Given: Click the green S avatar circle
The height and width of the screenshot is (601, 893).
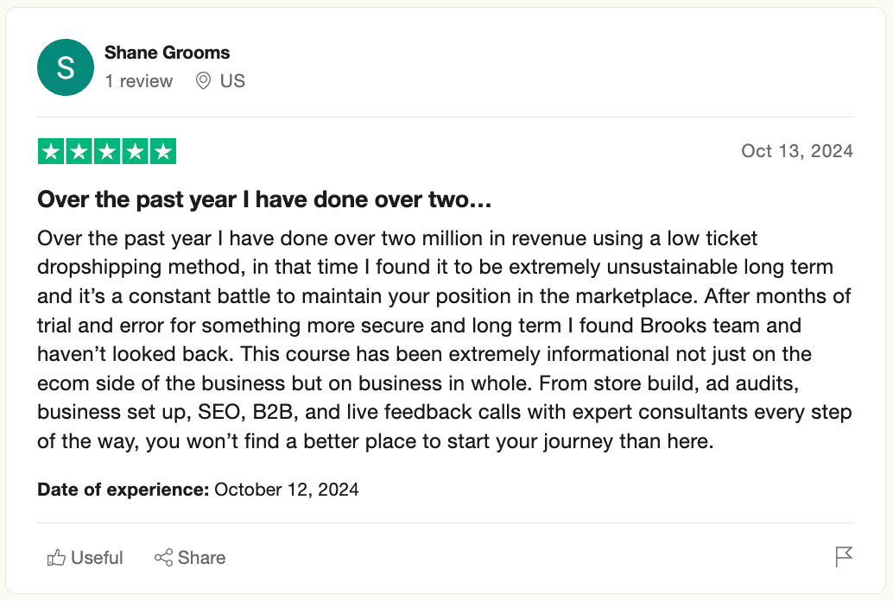Looking at the screenshot, I should coord(66,67).
